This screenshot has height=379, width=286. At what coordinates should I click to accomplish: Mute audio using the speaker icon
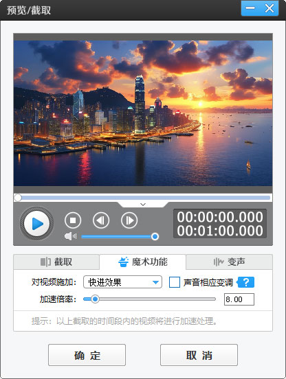70,236
